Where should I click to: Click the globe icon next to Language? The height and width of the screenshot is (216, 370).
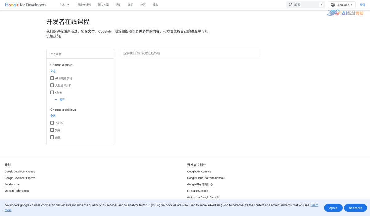point(333,5)
